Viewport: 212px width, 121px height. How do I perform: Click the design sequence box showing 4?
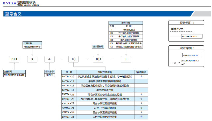49,59
